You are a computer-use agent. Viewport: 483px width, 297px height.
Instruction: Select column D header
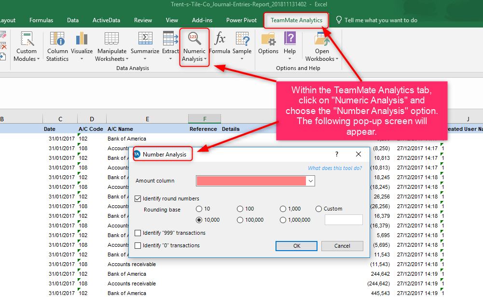[x=92, y=119]
